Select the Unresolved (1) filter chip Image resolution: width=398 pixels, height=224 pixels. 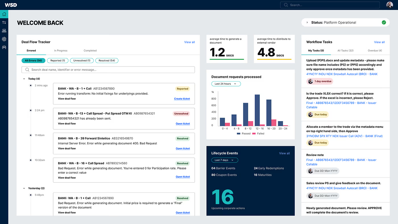pyautogui.click(x=82, y=61)
